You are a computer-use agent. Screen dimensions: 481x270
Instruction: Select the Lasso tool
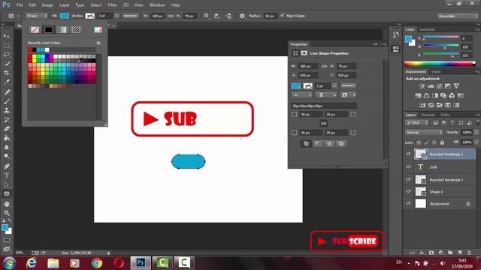click(x=7, y=55)
